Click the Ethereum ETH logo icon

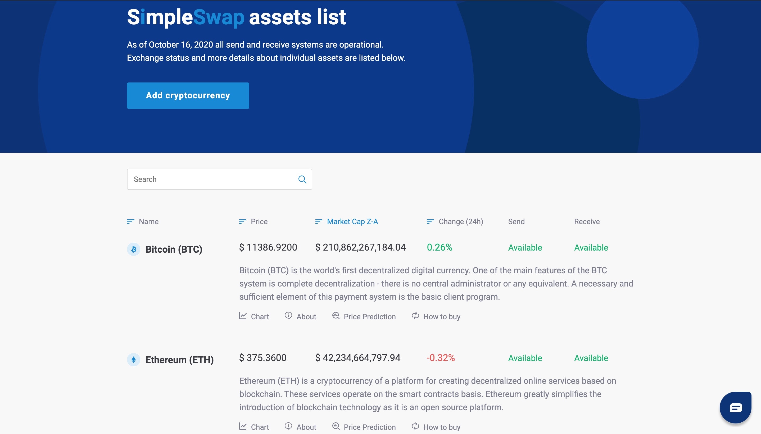(x=133, y=359)
